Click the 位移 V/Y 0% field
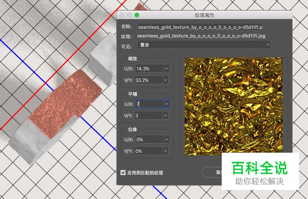This screenshot has height=199, width=308. tap(148, 151)
